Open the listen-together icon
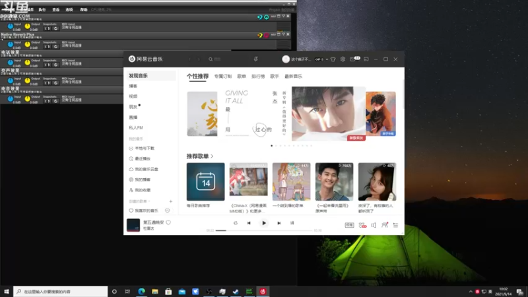This screenshot has height=297, width=528. click(385, 225)
